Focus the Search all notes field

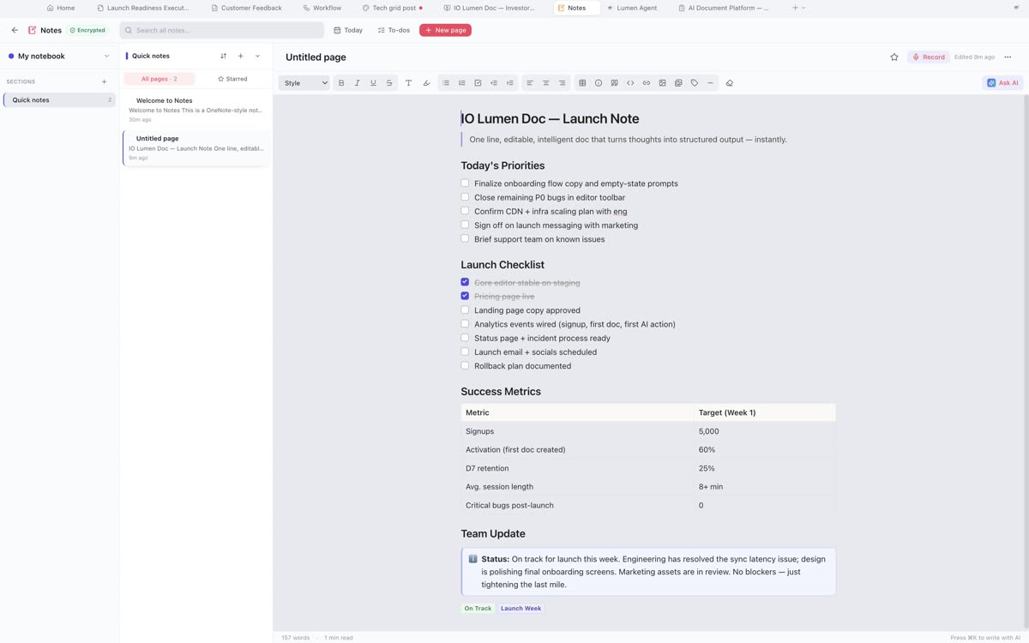point(222,30)
